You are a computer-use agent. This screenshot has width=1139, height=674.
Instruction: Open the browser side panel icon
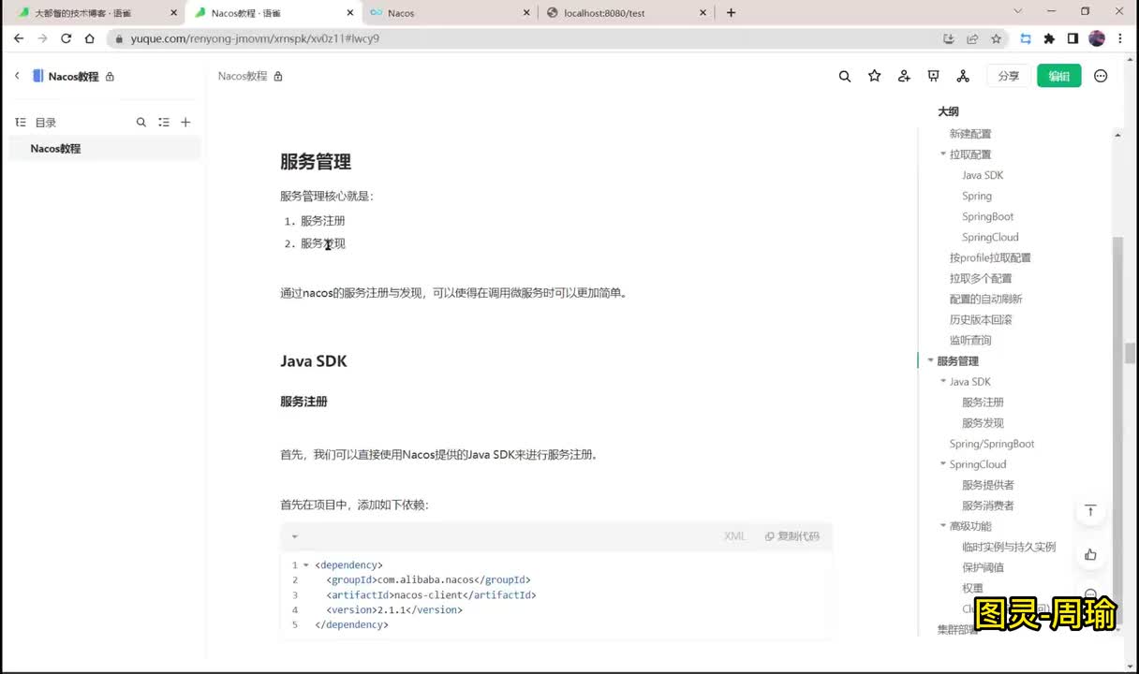pyautogui.click(x=1072, y=38)
